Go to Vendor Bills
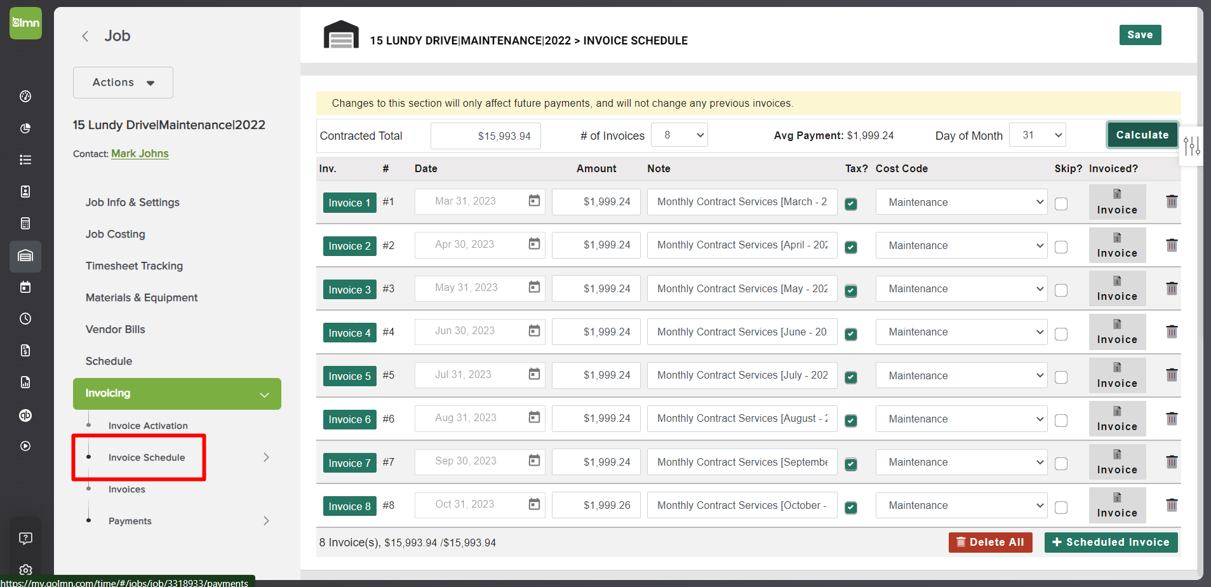This screenshot has width=1211, height=587. pyautogui.click(x=116, y=329)
